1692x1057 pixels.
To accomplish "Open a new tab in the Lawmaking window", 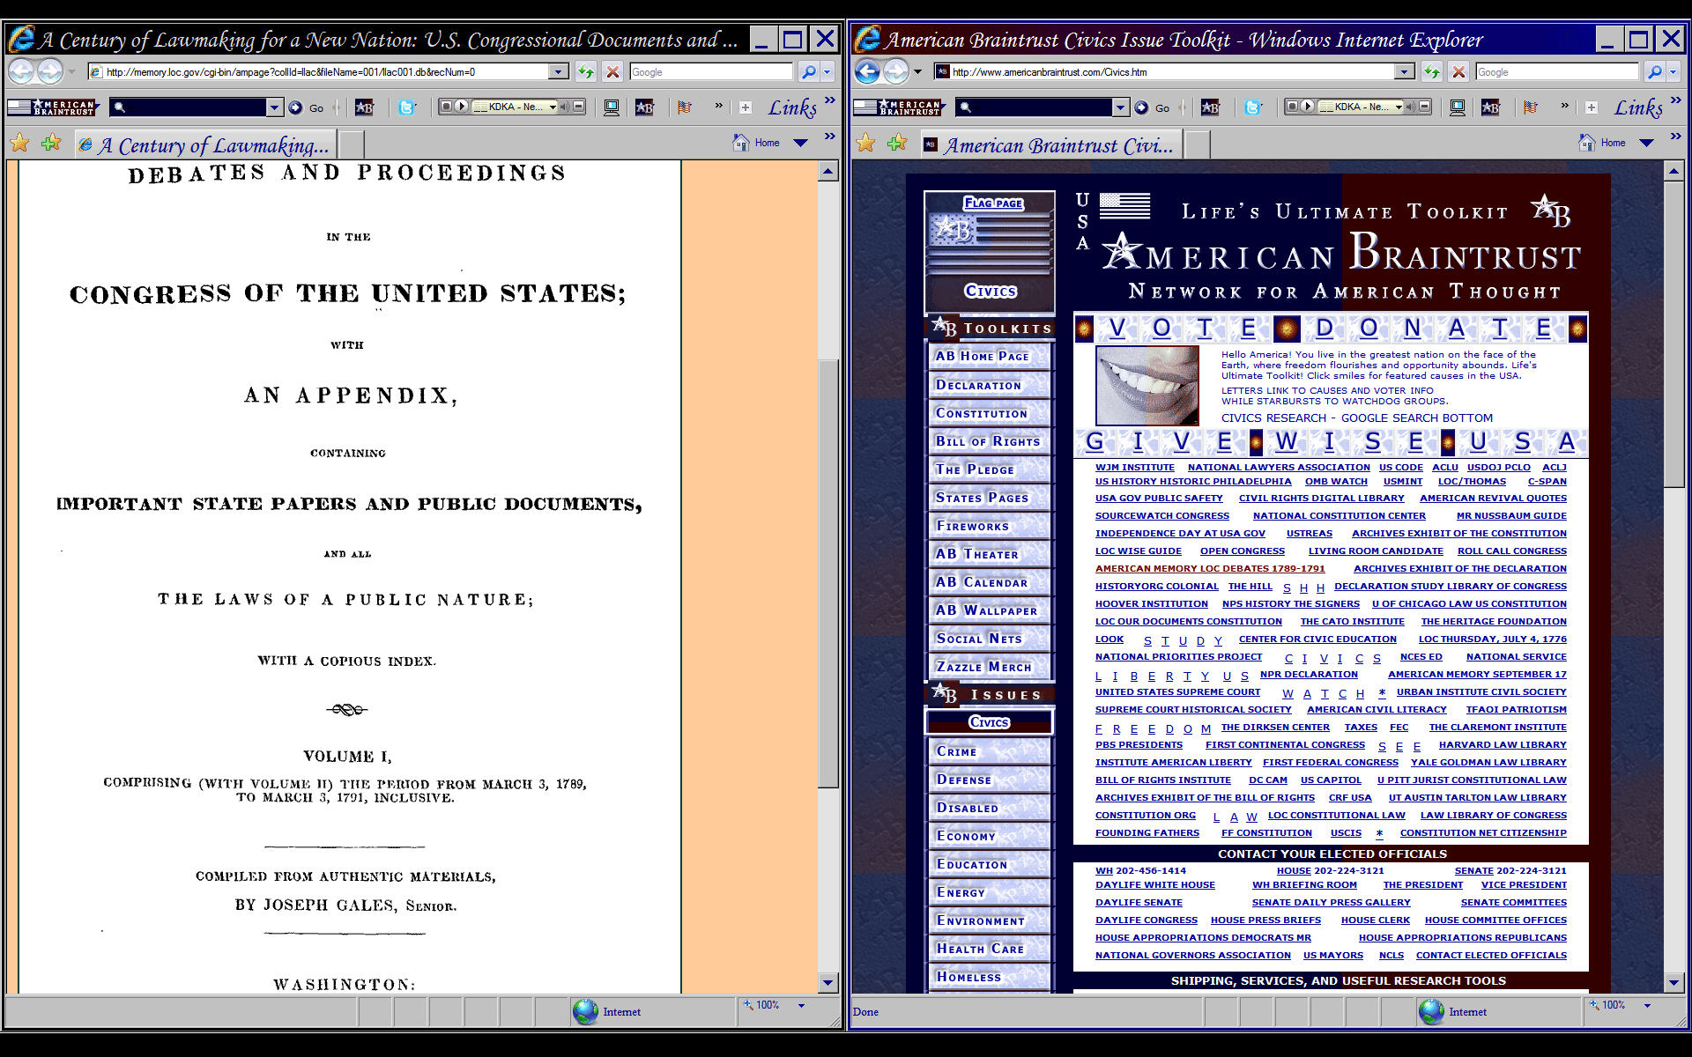I will click(x=351, y=144).
